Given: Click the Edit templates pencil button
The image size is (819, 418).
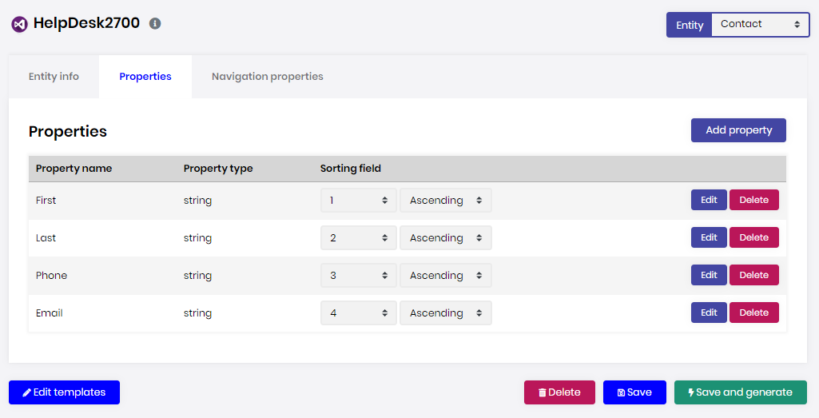Looking at the screenshot, I should [x=64, y=392].
